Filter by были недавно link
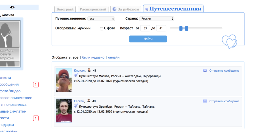Image resolution: width=256 pixels, height=132 pixels. click(x=93, y=58)
